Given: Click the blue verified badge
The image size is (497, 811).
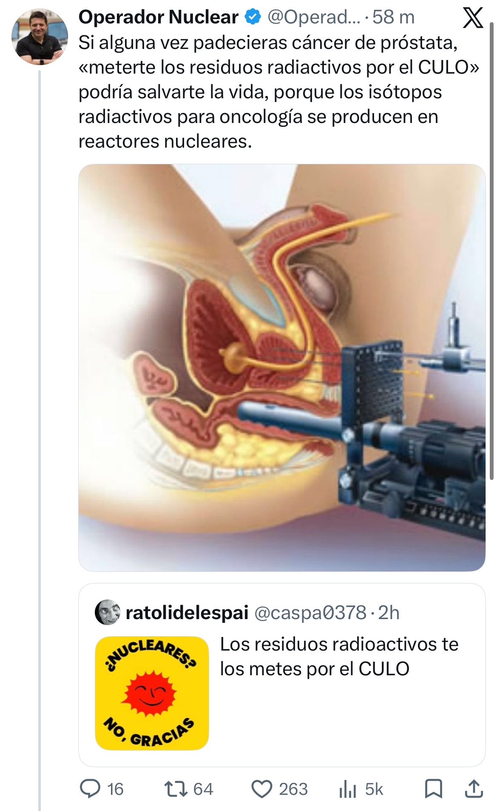Looking at the screenshot, I should [253, 17].
